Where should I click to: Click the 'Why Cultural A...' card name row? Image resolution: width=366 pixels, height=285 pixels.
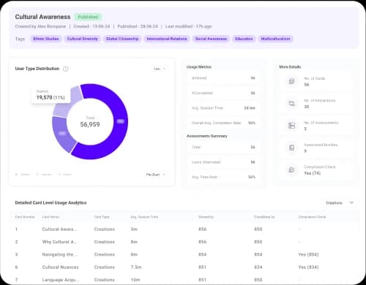(x=59, y=242)
